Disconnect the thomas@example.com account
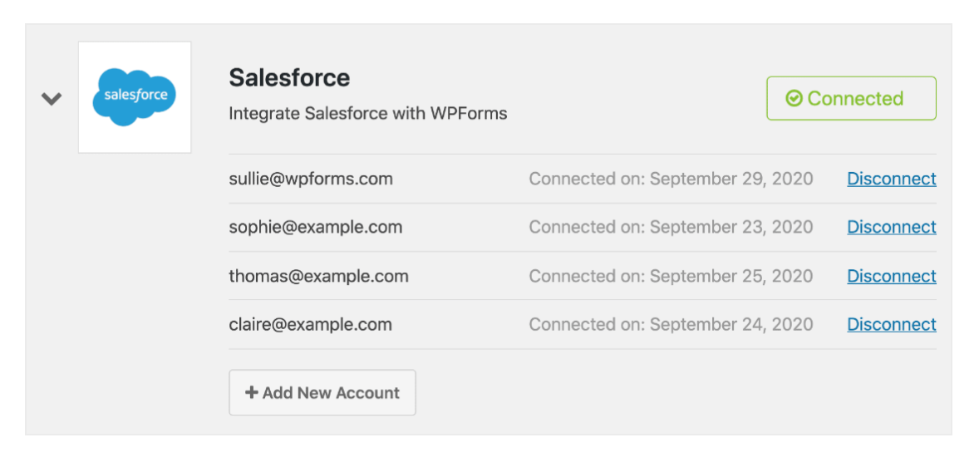Image resolution: width=979 pixels, height=472 pixels. click(891, 276)
